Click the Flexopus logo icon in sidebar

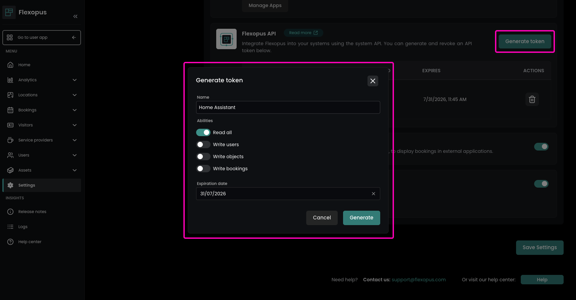click(x=9, y=12)
